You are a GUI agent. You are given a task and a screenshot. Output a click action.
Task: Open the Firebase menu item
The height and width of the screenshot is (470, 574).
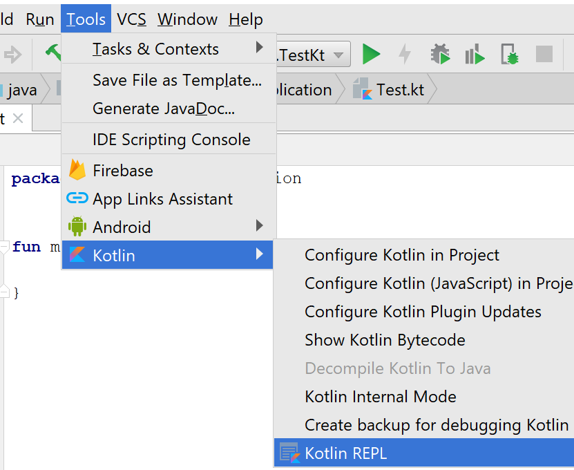pos(123,171)
